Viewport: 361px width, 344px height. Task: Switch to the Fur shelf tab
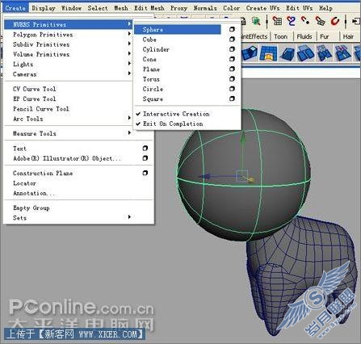point(325,36)
